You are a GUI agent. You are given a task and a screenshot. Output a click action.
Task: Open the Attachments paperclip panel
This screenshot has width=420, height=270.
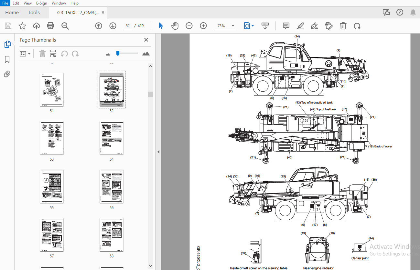point(7,74)
